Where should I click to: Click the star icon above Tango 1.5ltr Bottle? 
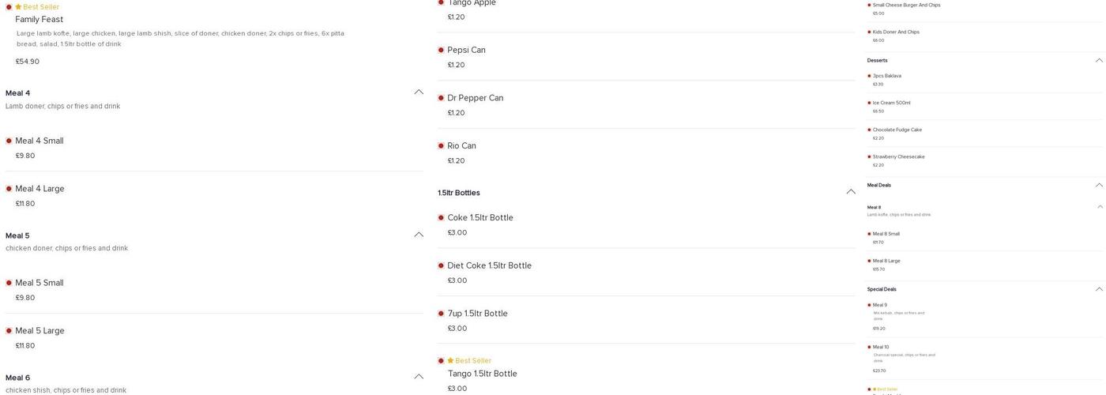point(450,361)
